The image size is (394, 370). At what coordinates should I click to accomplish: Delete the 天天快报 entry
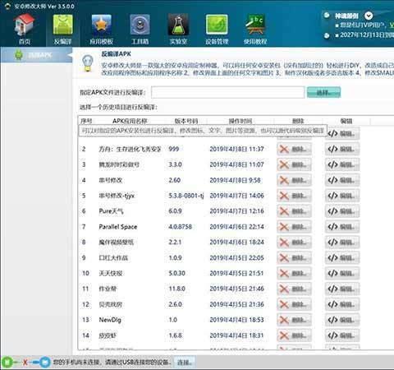click(294, 273)
